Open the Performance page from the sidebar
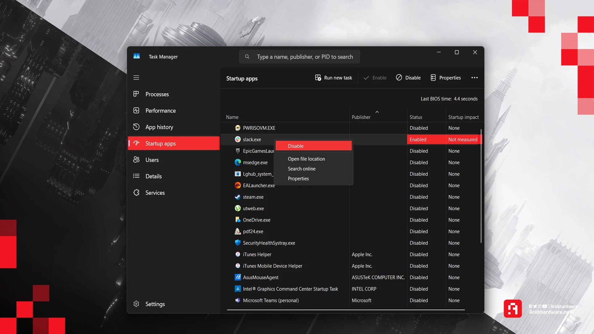 [160, 111]
